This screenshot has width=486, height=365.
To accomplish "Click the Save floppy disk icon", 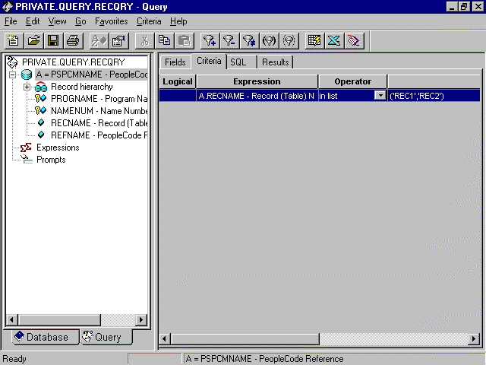I will pos(53,40).
